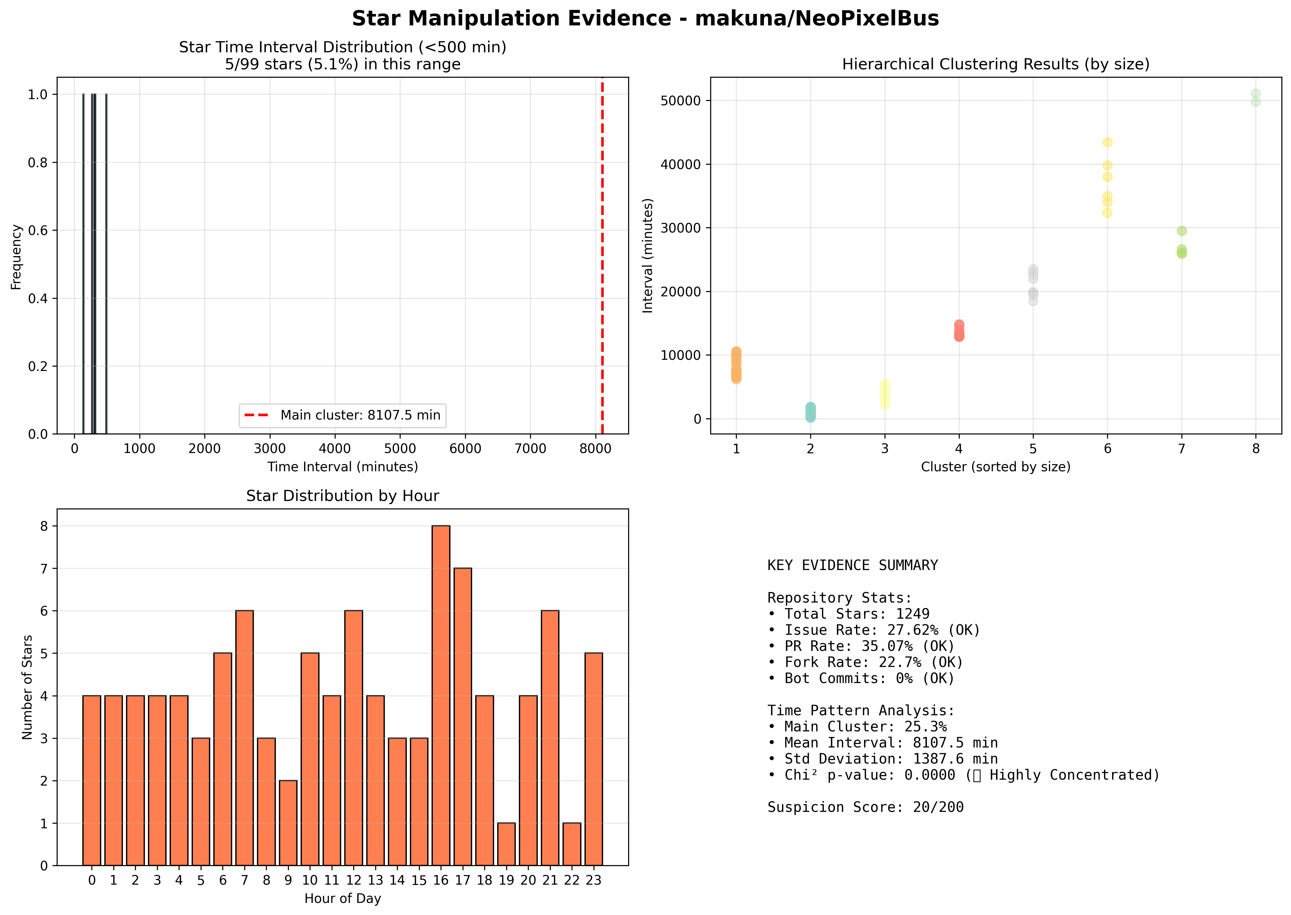Viewport: 1291px width, 915px height.
Task: Click the 'Bot Commits: 0% (OK)' line
Action: [x=861, y=678]
